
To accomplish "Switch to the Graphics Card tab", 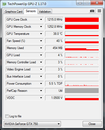I will coord(14,12).
